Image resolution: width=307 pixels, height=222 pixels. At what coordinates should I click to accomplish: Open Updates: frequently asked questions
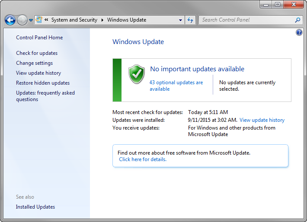[x=45, y=96]
